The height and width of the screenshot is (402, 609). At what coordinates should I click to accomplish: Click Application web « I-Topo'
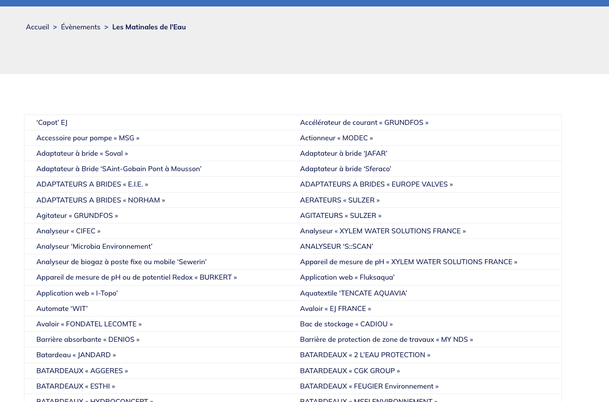coord(77,293)
